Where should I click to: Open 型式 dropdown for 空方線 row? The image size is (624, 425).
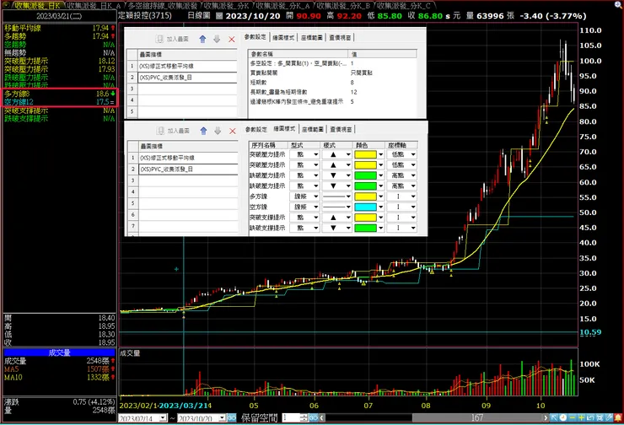305,207
